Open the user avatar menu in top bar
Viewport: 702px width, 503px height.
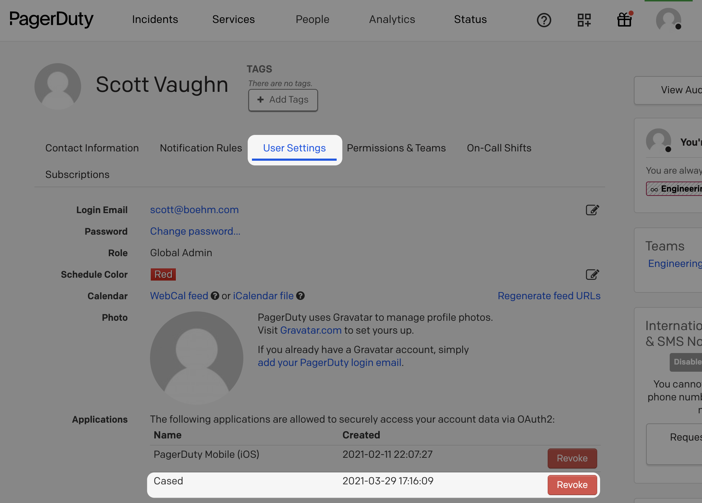coord(669,20)
